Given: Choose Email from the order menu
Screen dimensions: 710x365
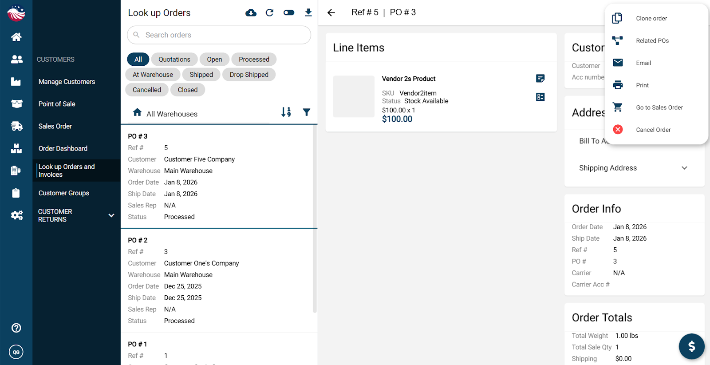Looking at the screenshot, I should pyautogui.click(x=656, y=63).
